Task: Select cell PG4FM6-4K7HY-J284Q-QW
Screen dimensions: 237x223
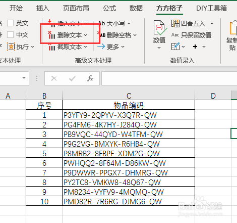Action: coord(129,124)
